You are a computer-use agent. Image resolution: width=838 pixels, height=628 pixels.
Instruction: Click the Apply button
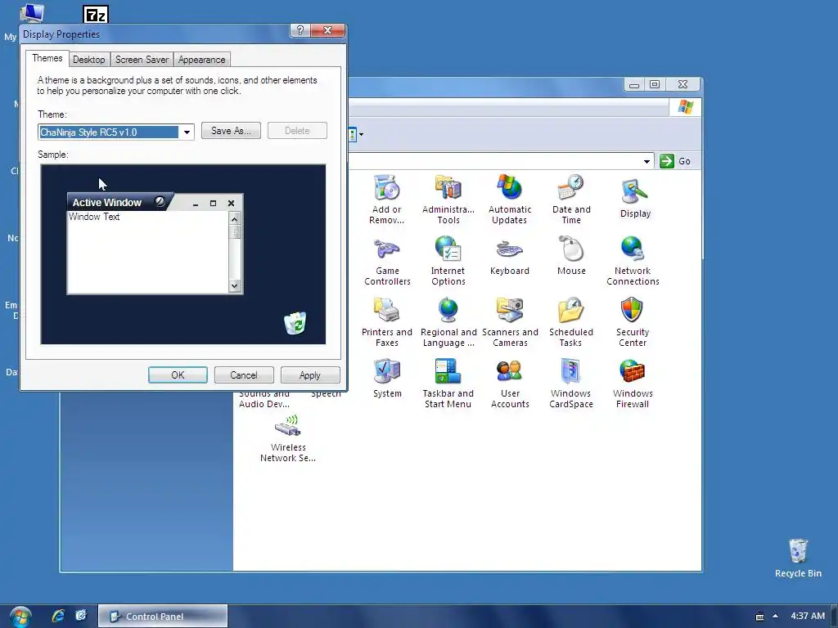click(310, 375)
